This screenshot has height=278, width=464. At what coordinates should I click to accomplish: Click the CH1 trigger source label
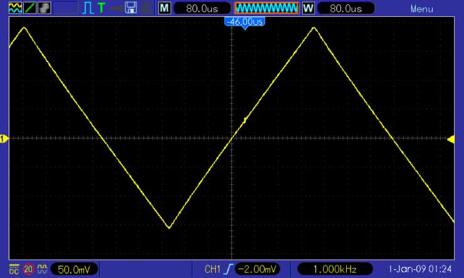pos(213,269)
